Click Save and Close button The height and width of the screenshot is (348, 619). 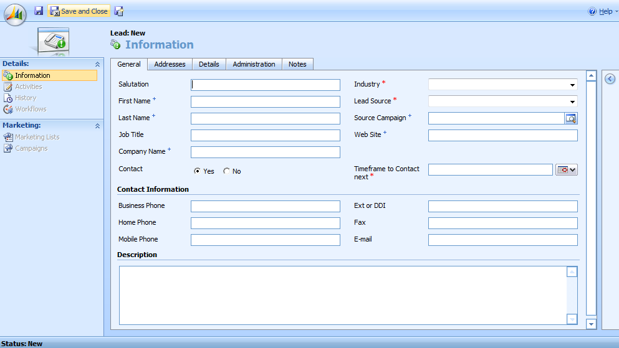[79, 11]
